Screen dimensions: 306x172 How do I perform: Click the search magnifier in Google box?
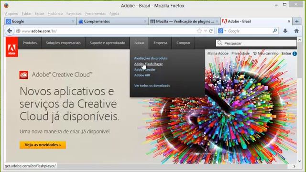[x=275, y=31]
